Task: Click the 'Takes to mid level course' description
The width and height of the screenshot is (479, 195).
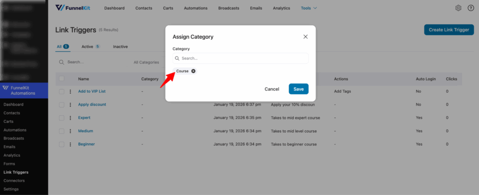Action: point(294,131)
